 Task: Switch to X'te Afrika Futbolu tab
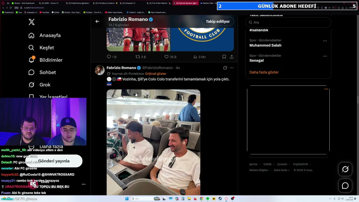[x=158, y=3]
